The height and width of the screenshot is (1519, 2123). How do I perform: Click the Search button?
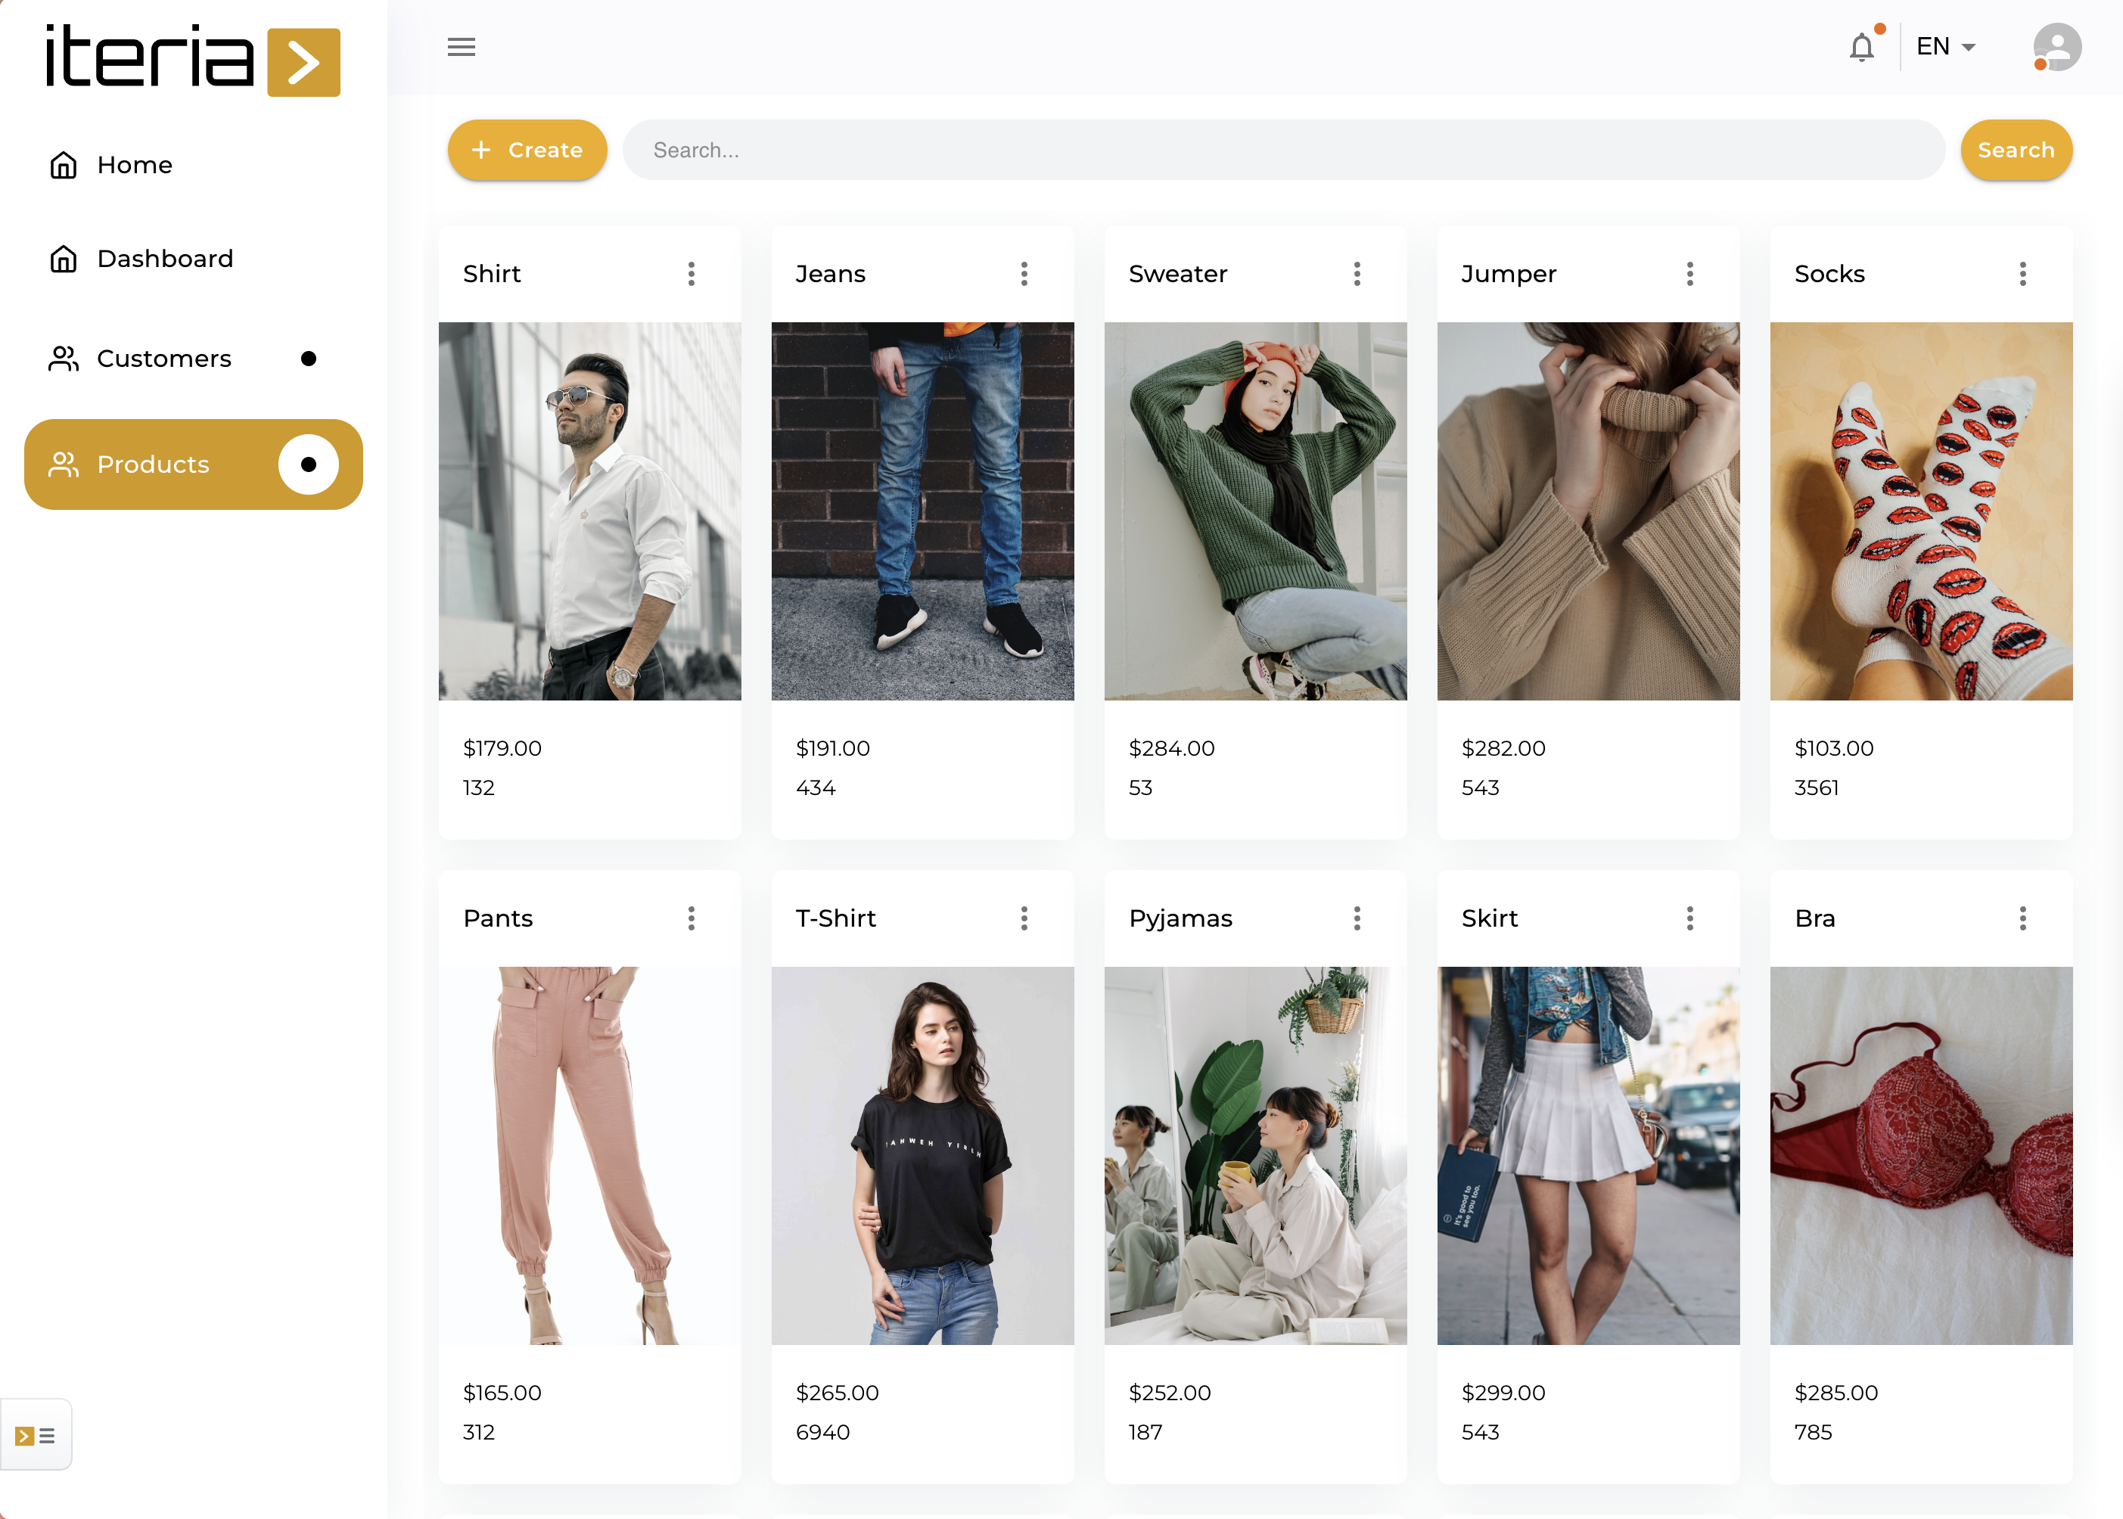click(2016, 151)
